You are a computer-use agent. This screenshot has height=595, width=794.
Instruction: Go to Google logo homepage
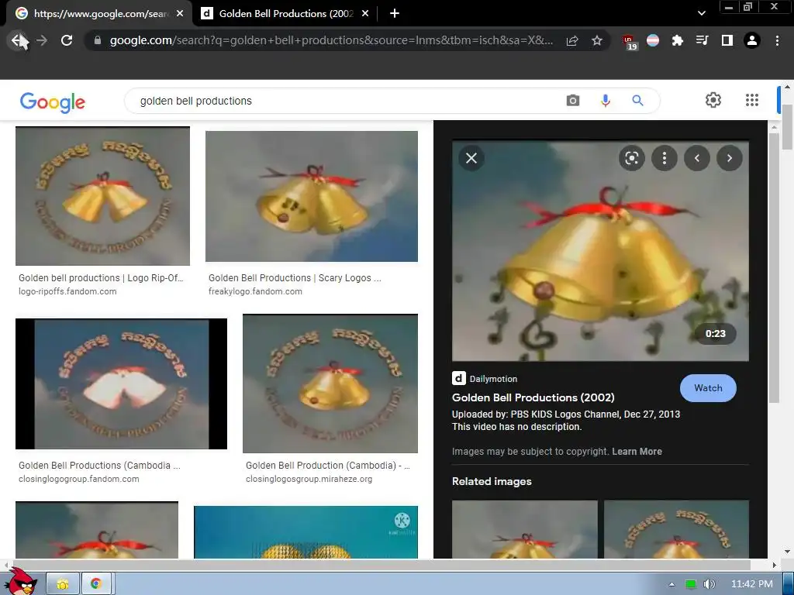[52, 101]
